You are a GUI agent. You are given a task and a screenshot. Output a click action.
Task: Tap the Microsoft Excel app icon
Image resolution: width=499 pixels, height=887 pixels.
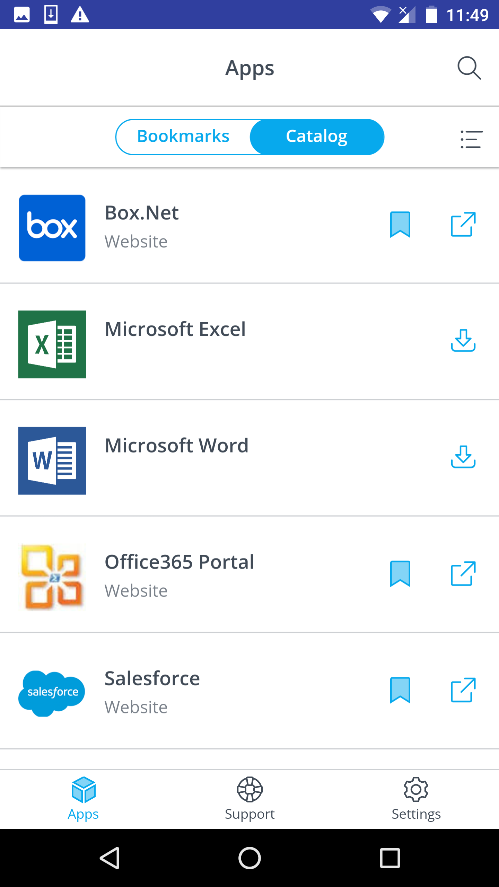(x=52, y=344)
